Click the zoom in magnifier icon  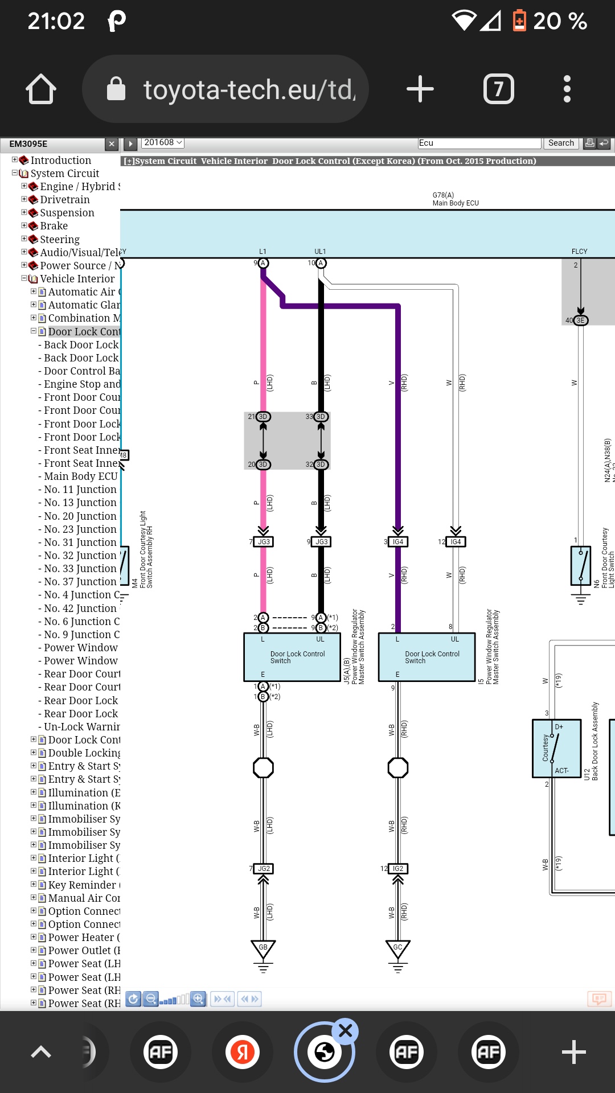click(x=198, y=999)
